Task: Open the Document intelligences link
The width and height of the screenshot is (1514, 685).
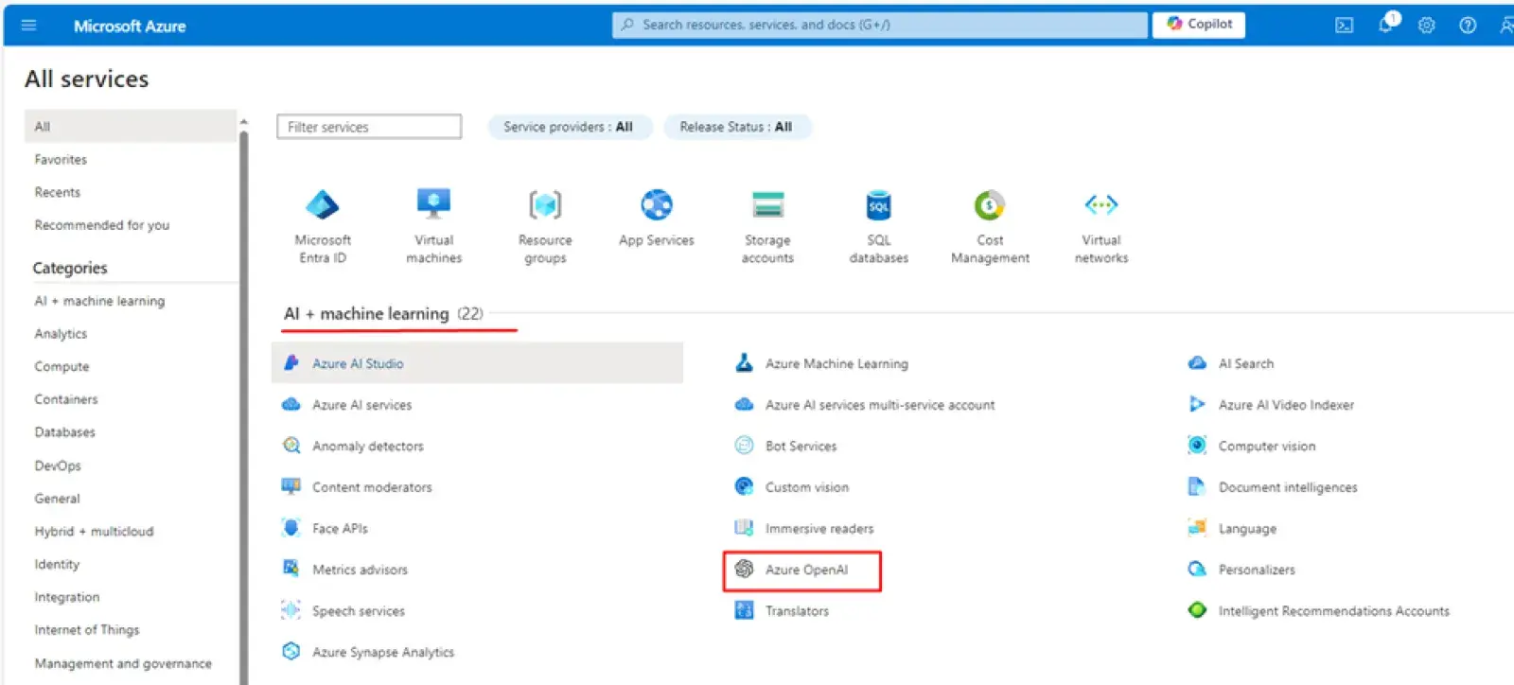Action: (x=1288, y=487)
